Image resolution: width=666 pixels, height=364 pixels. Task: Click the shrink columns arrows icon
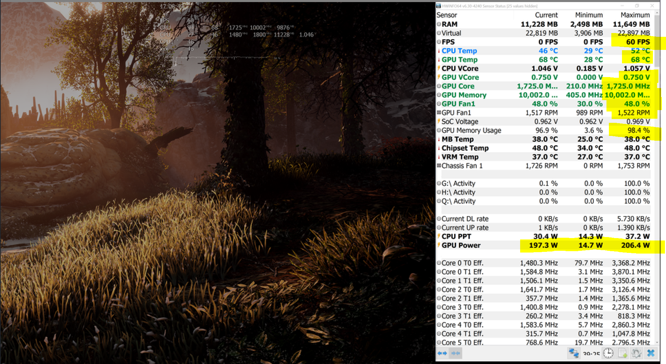pyautogui.click(x=456, y=353)
